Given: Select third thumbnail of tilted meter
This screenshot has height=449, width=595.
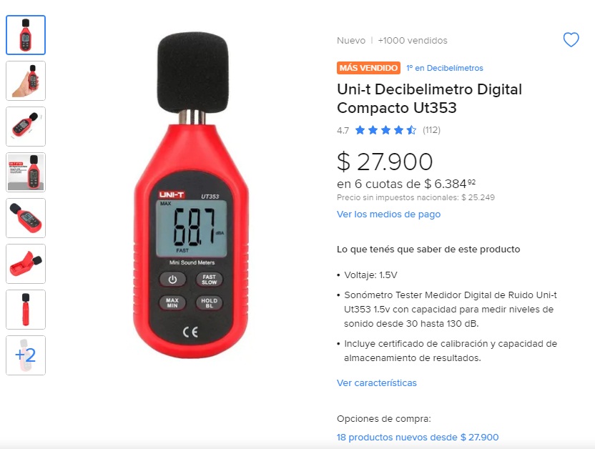Looking at the screenshot, I should tap(26, 127).
